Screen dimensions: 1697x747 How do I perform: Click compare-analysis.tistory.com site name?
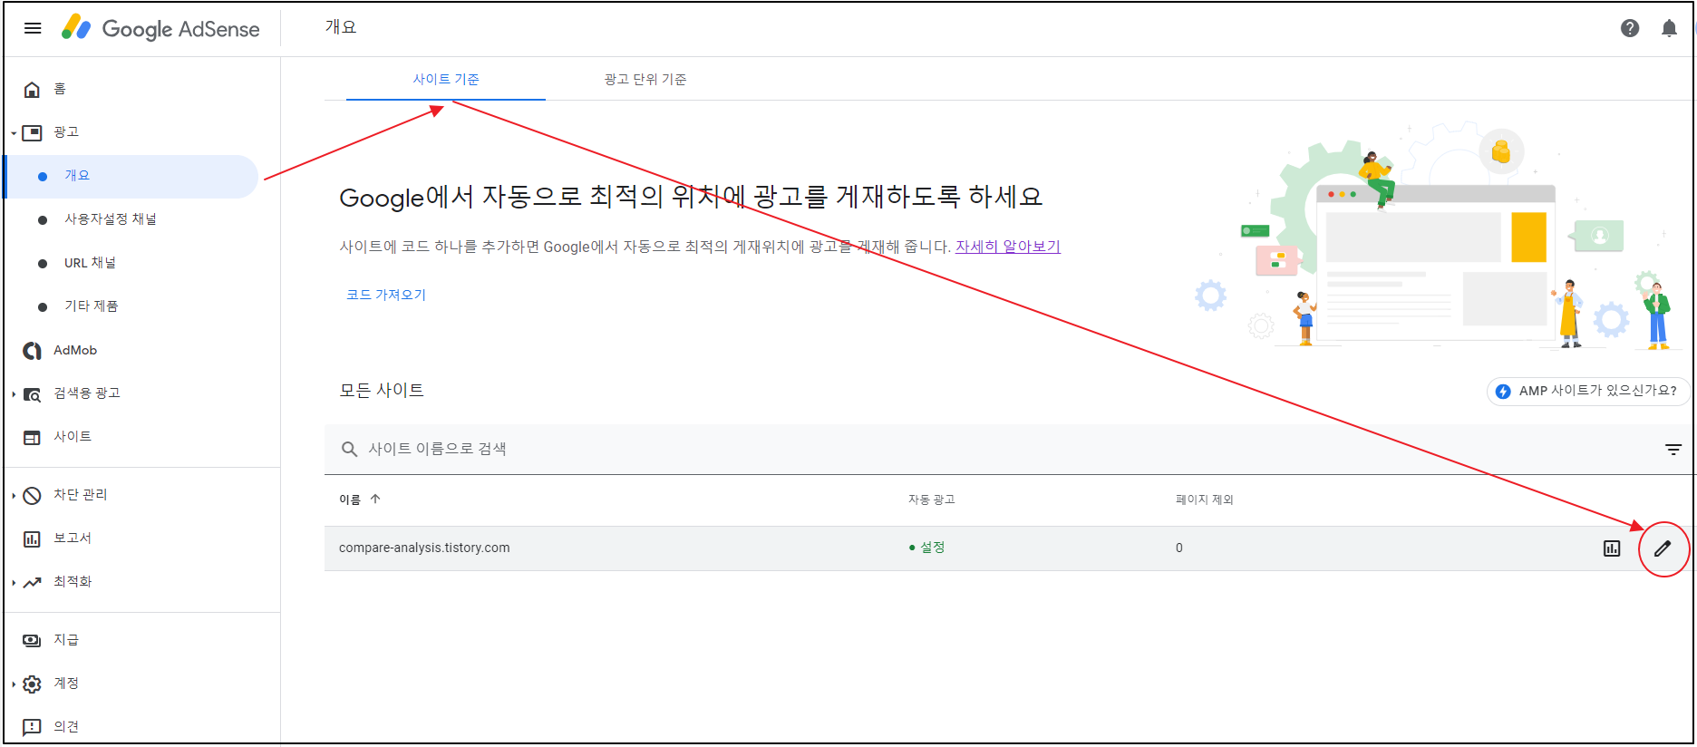424,548
